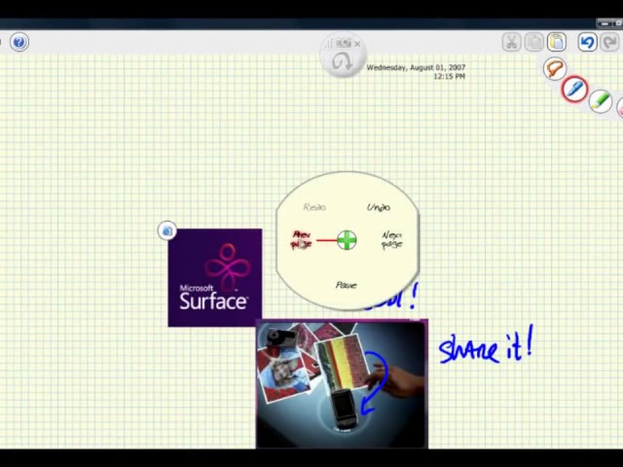Click the green plus pie menu center
This screenshot has width=623, height=467.
[x=347, y=239]
